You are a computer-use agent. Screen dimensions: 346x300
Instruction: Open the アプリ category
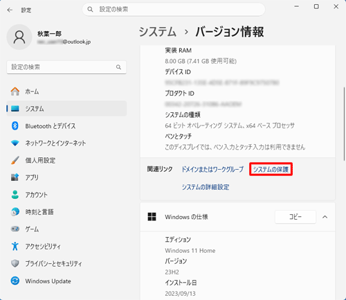point(66,177)
